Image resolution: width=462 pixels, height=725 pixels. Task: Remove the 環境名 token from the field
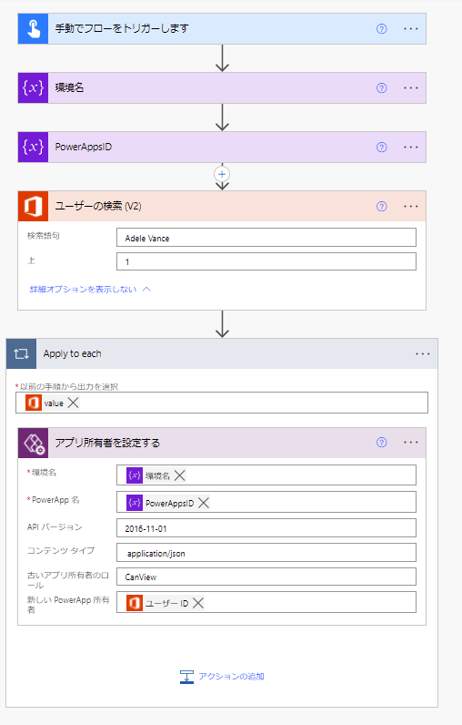179,475
